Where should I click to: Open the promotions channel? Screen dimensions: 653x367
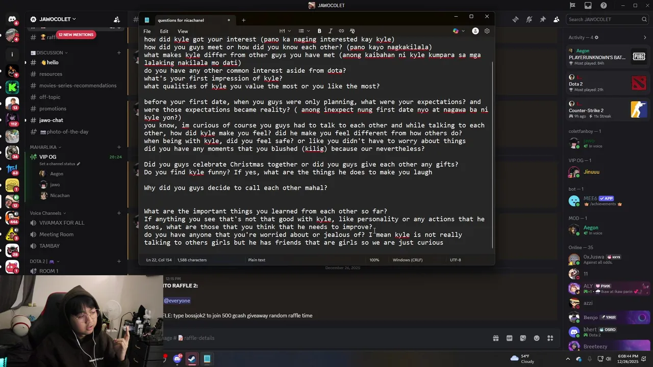pos(76,109)
